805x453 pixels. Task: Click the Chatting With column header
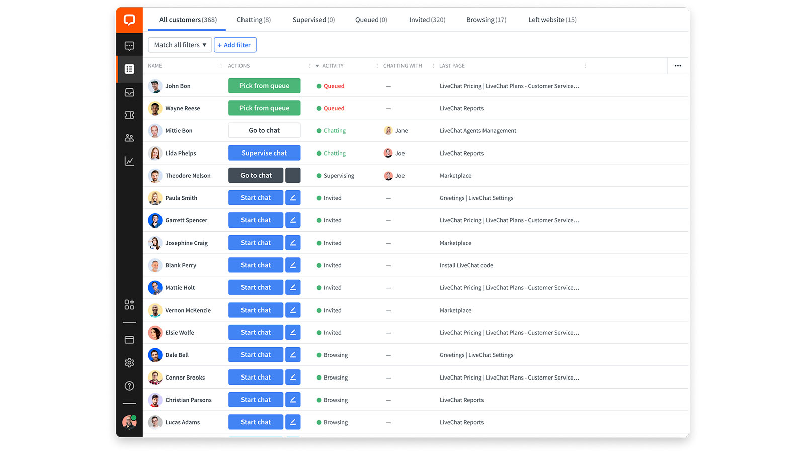click(x=403, y=66)
